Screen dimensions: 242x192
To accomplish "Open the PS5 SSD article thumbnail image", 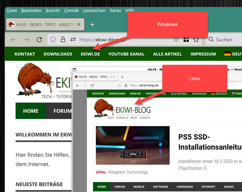I will [133, 145].
